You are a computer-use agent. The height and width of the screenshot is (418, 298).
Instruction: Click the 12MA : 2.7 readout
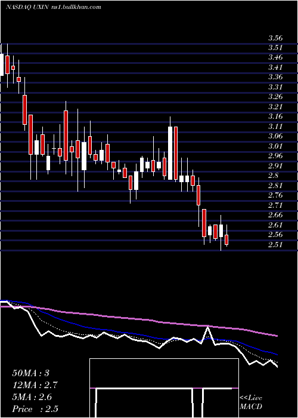tap(35, 385)
